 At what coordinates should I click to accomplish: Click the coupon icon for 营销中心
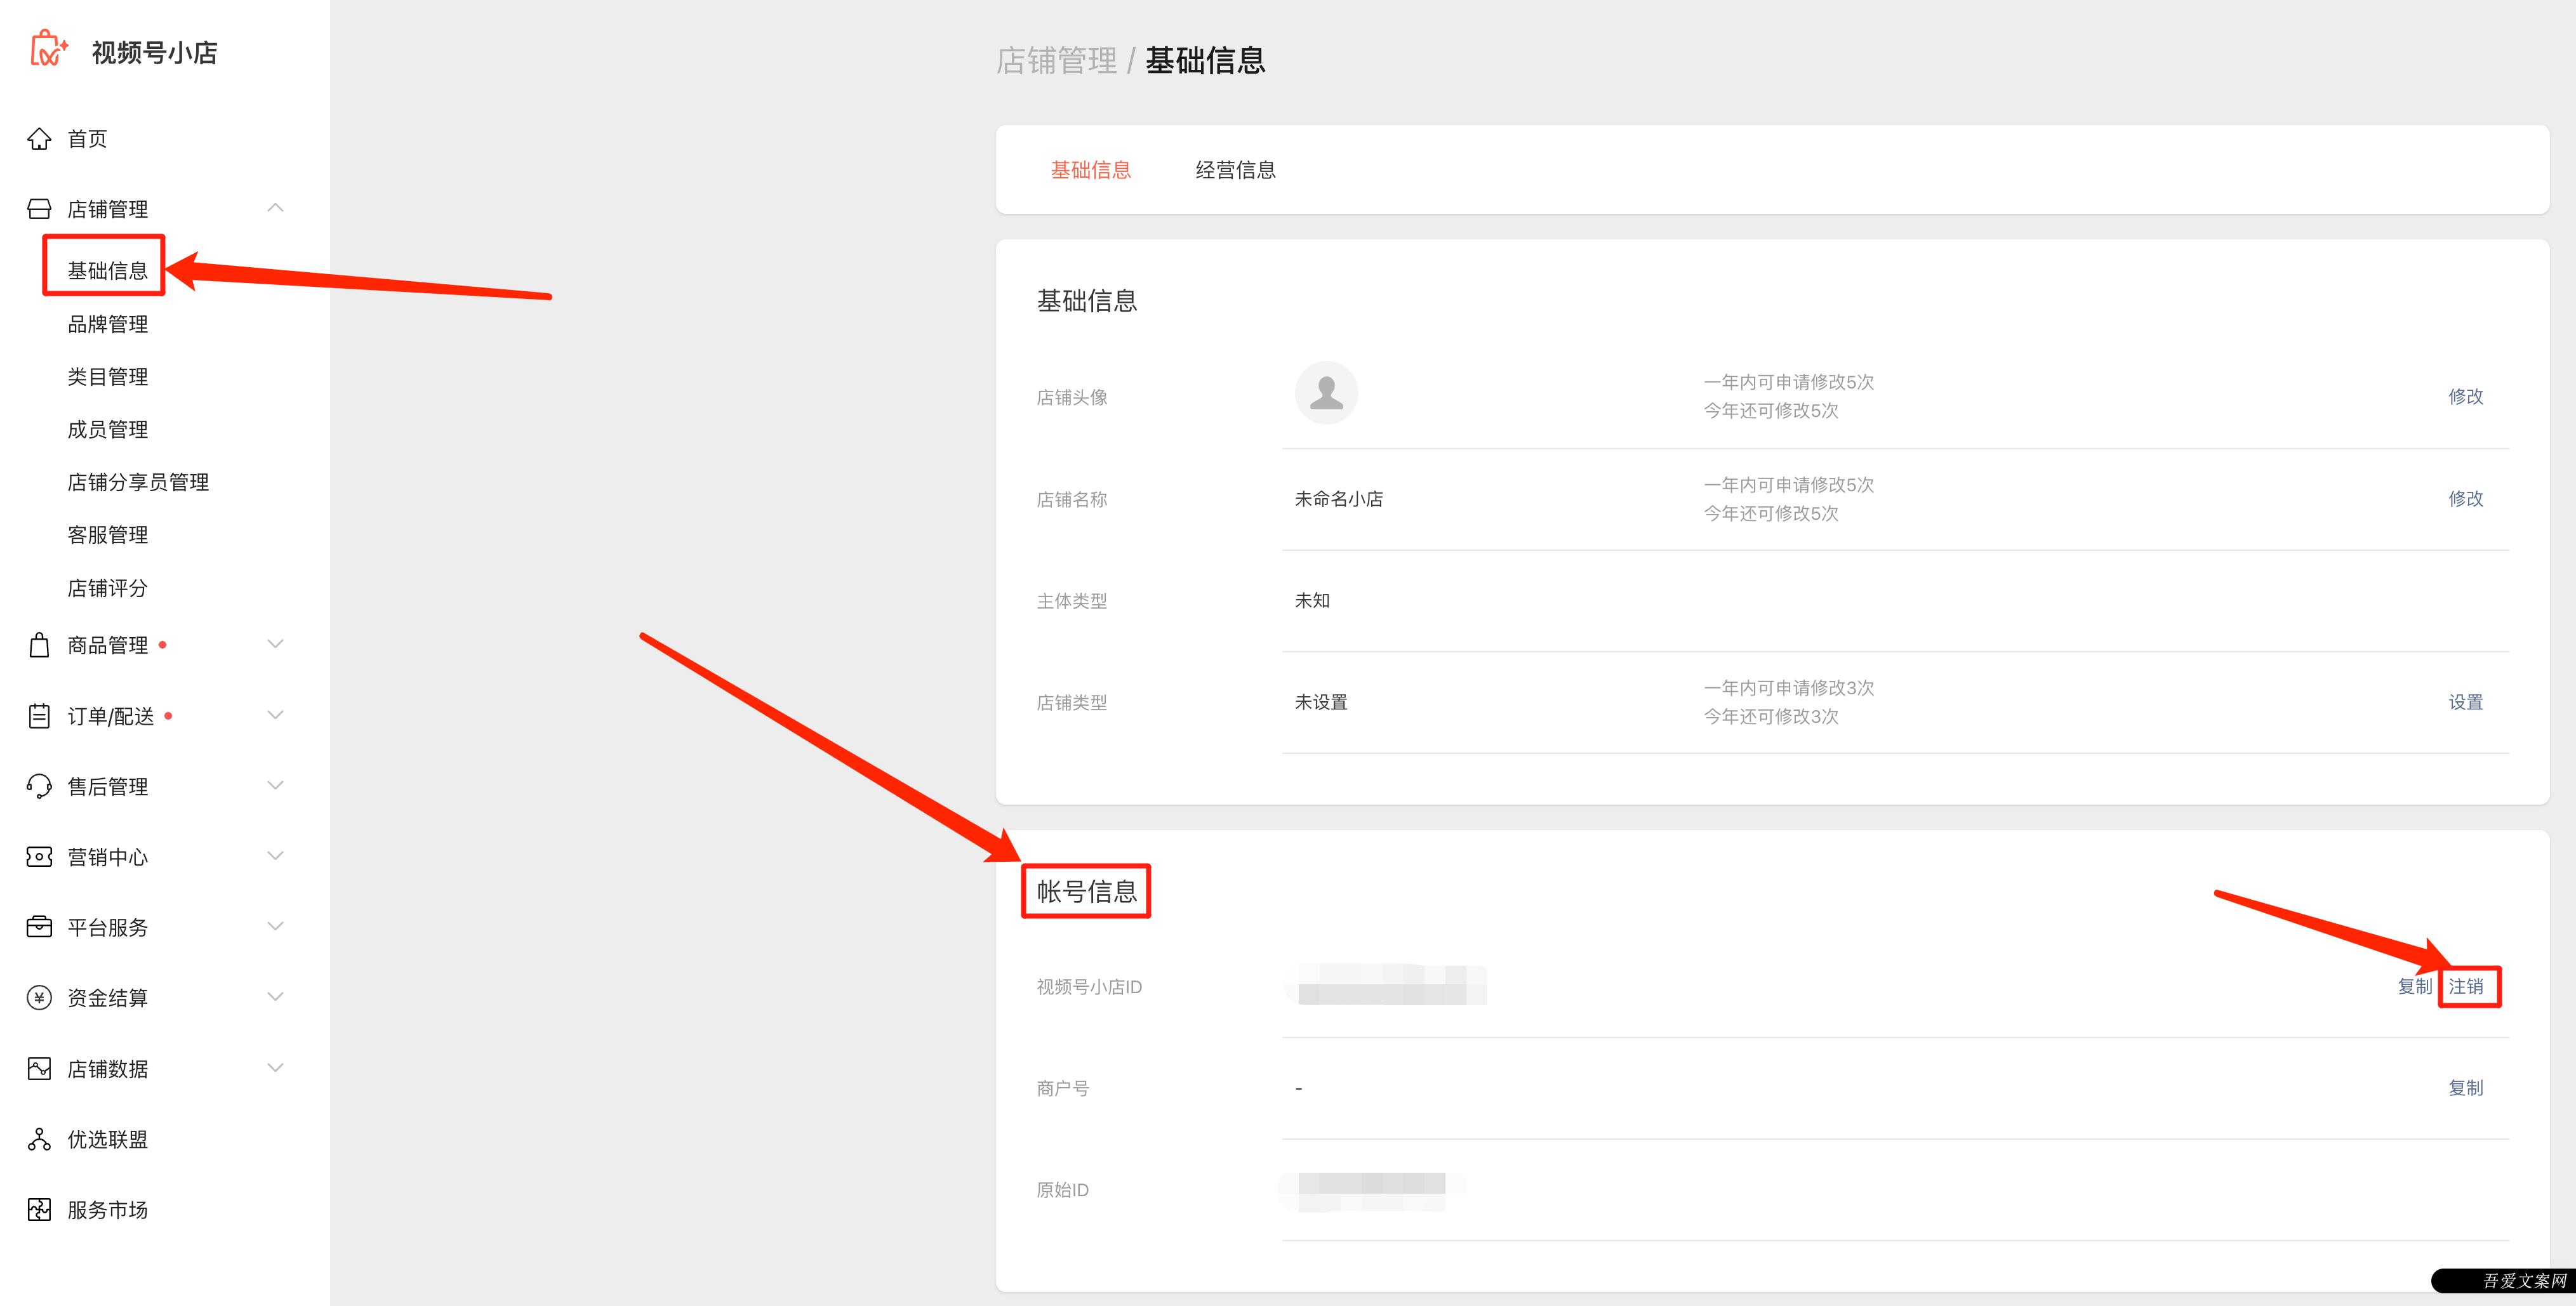point(39,857)
